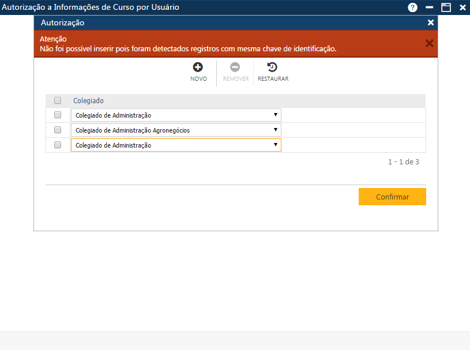
Task: Click the error message about duplicate identification key
Action: 188,48
